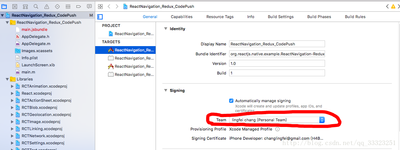Screen dimensions: 400x150
Task: Go back with the left chevron
Action: point(109,6)
